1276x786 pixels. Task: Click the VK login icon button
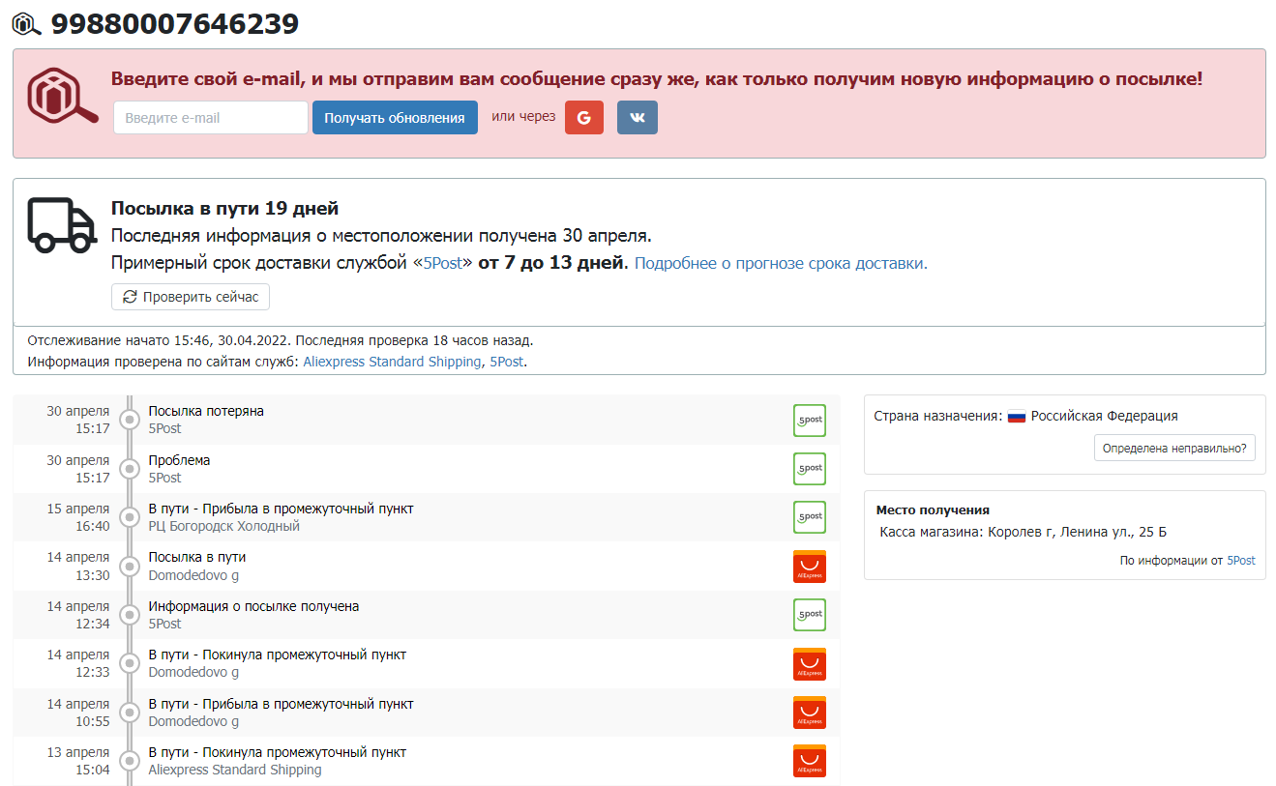coord(637,117)
